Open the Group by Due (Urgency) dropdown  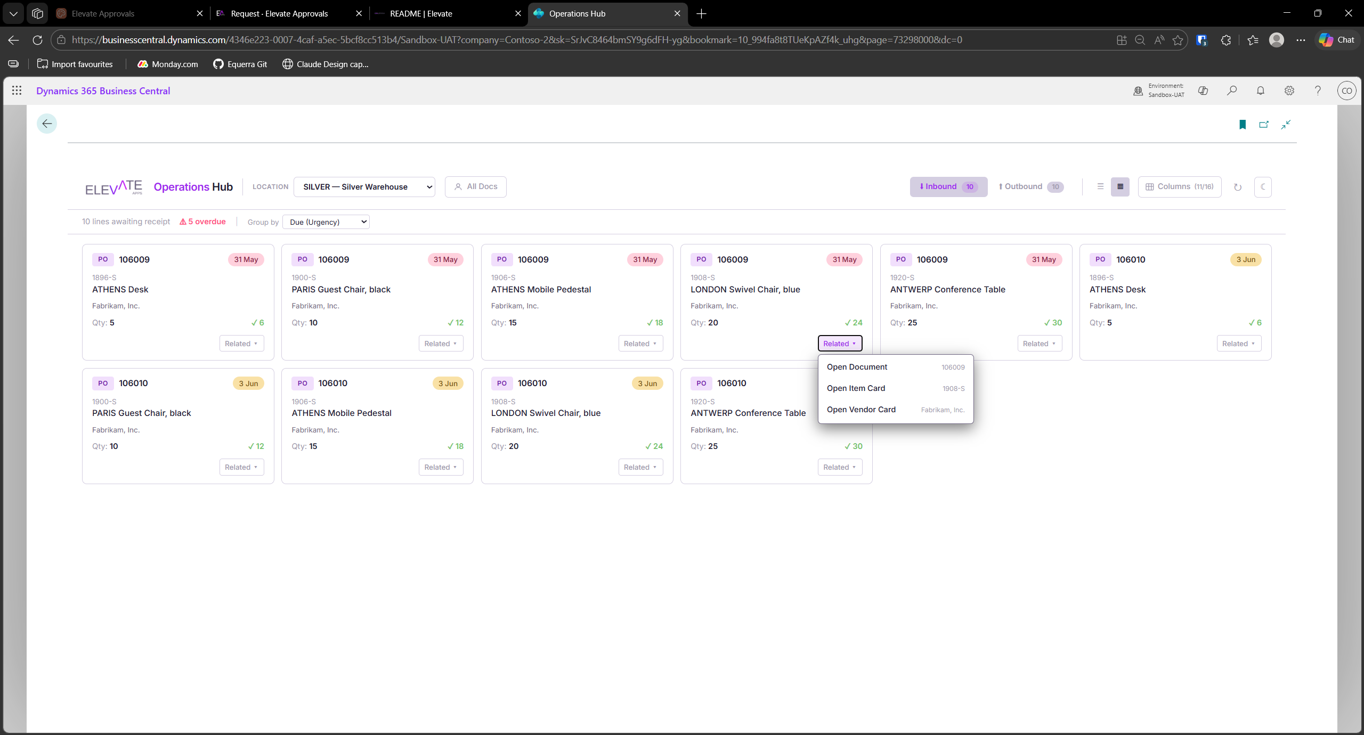pos(326,222)
